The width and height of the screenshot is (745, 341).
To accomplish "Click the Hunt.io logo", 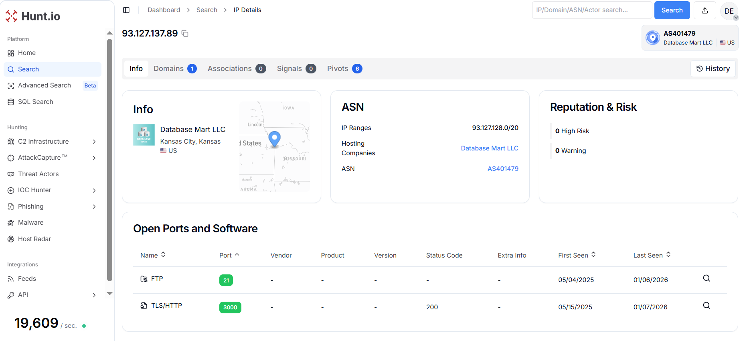I will click(33, 16).
